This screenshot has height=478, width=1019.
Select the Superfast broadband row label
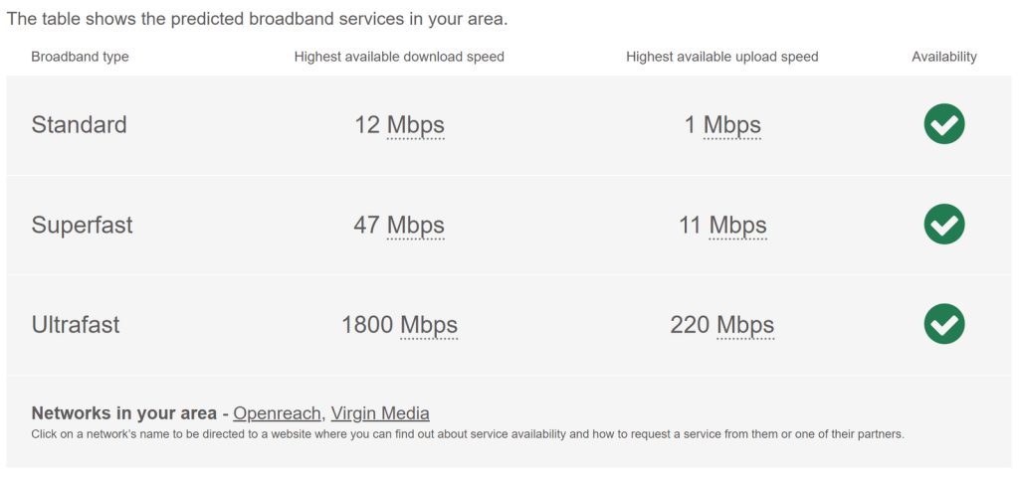(x=82, y=226)
